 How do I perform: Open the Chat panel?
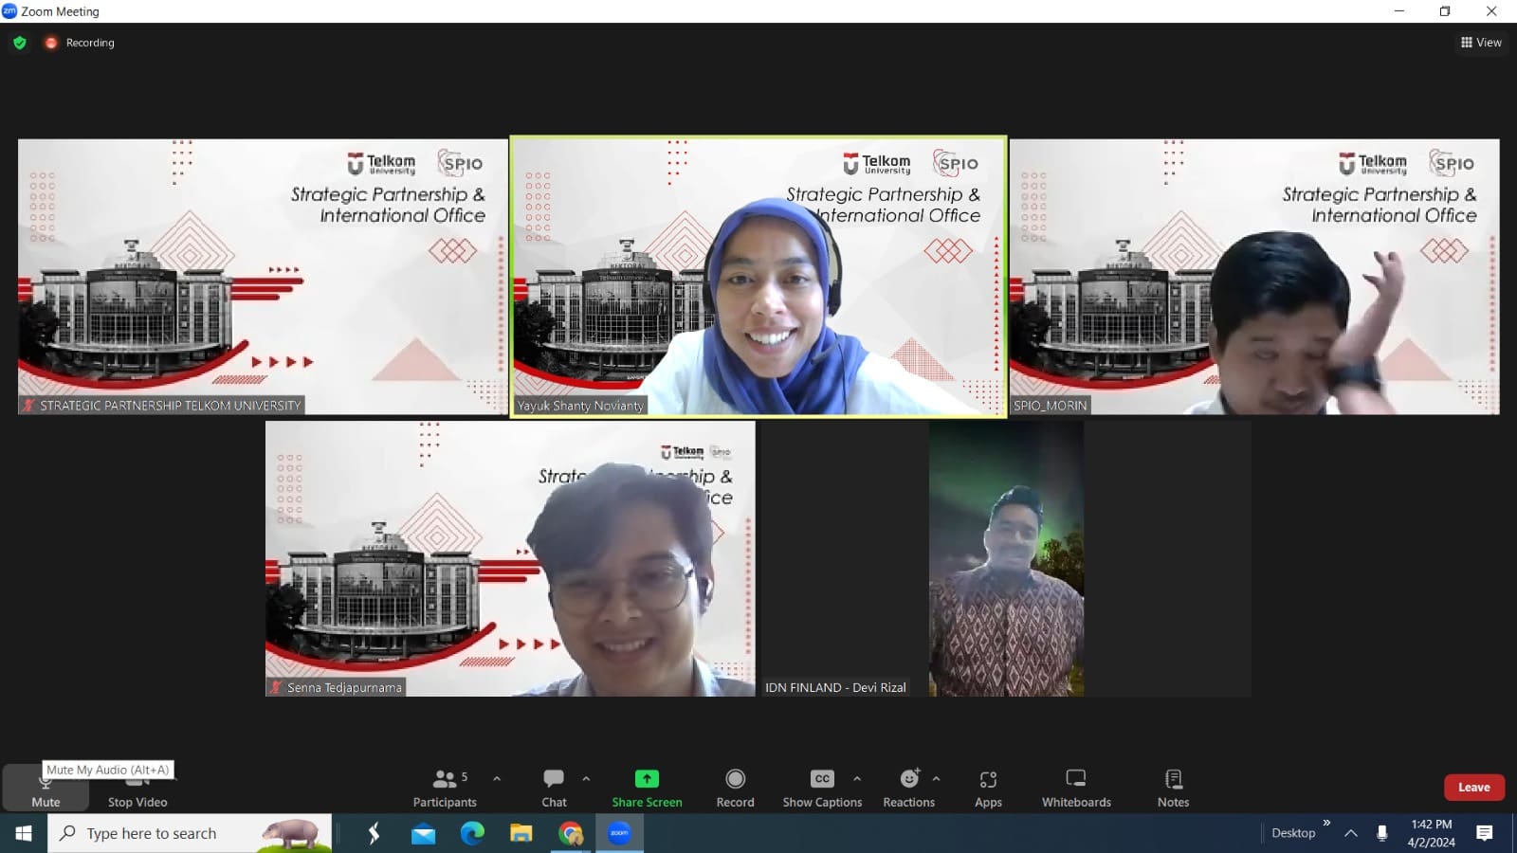[x=554, y=788]
